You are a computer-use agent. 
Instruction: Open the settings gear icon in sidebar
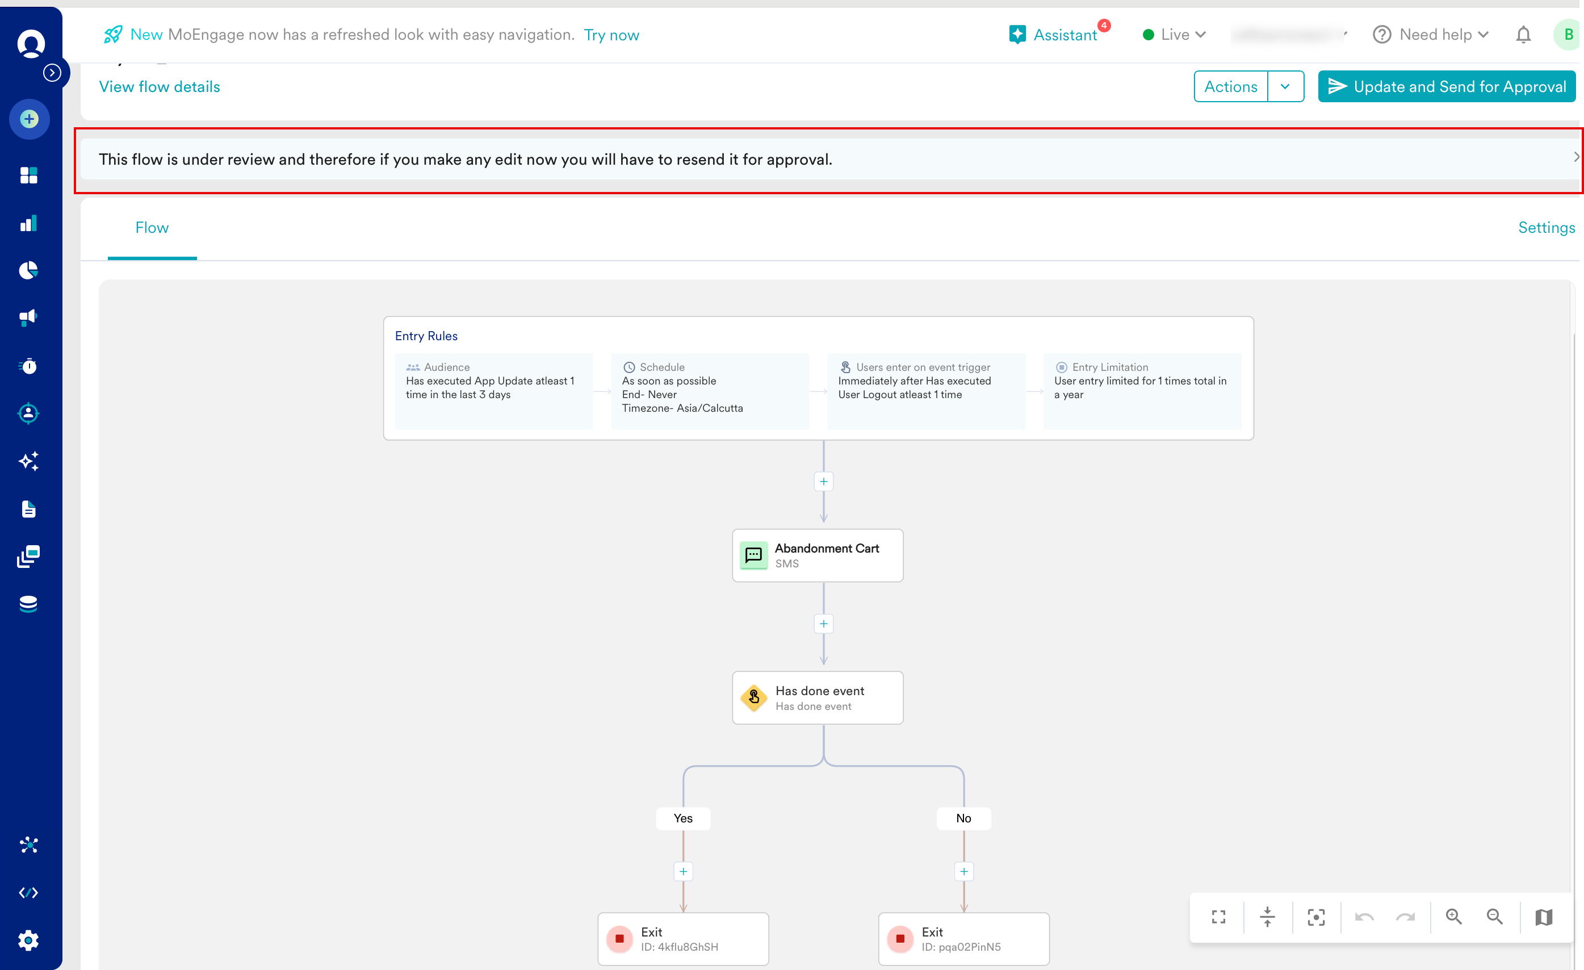pyautogui.click(x=29, y=940)
